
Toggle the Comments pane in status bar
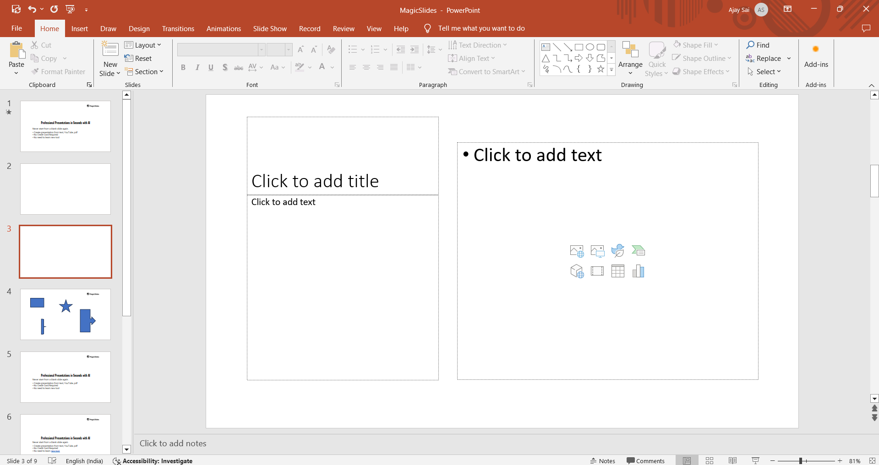point(645,460)
